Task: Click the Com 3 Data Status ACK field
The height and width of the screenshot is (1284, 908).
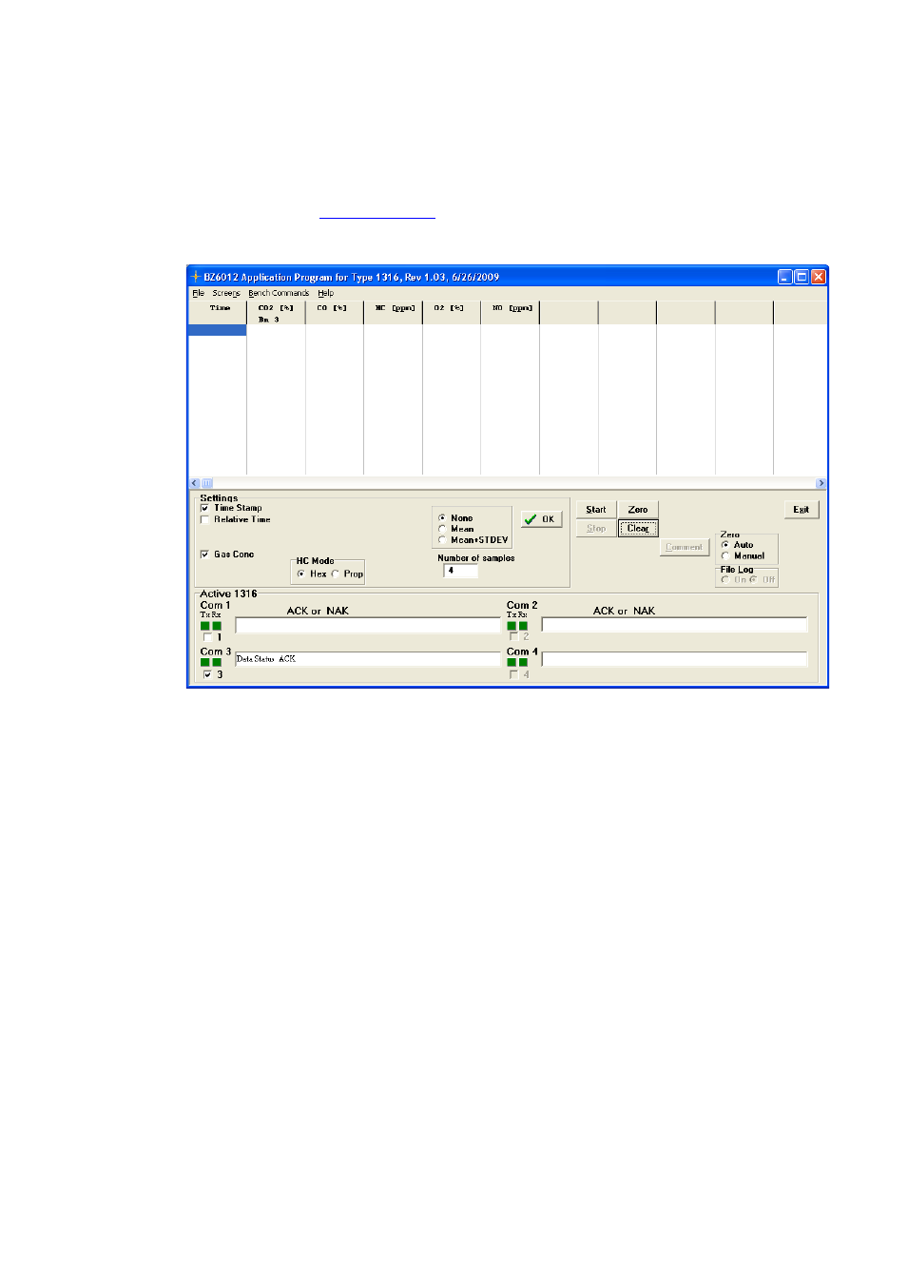Action: click(x=368, y=659)
